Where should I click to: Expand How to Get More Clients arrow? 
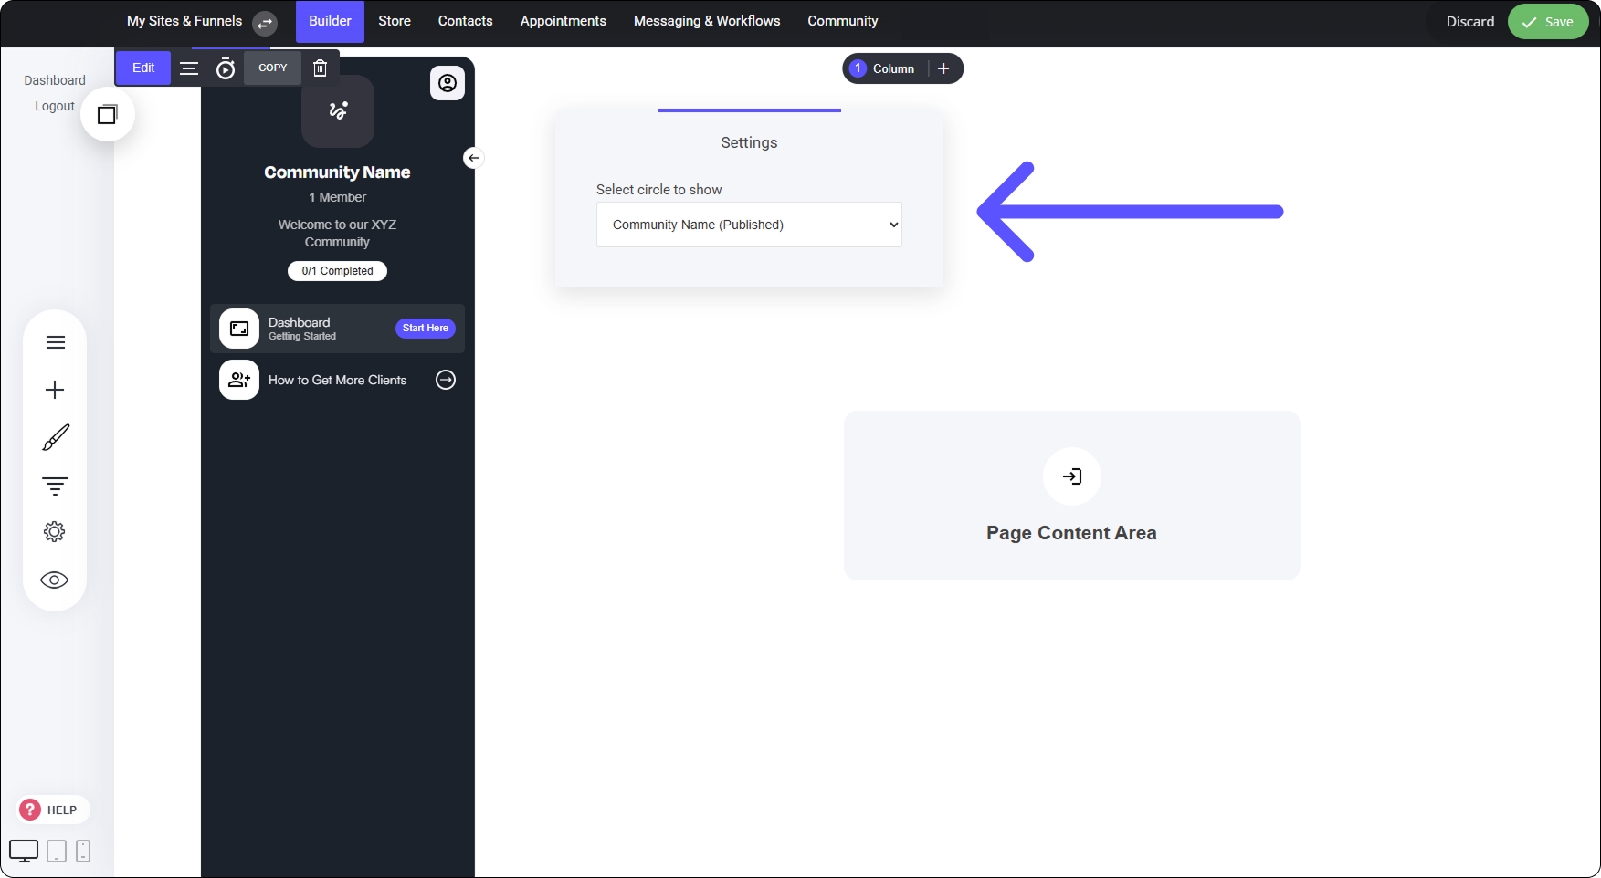pyautogui.click(x=446, y=380)
